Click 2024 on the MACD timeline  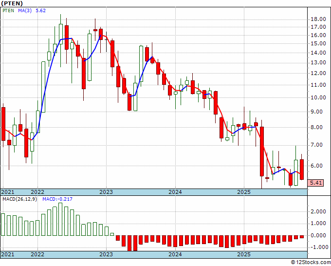pyautogui.click(x=175, y=254)
